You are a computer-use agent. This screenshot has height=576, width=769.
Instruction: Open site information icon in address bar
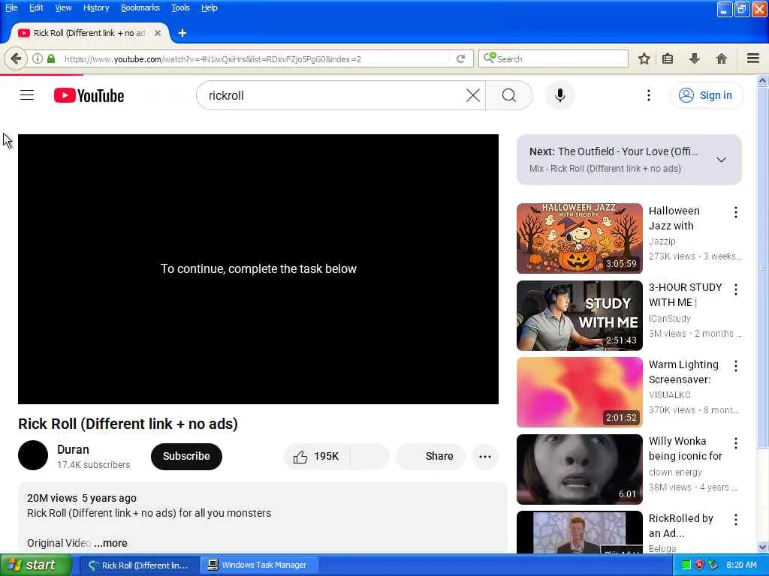click(x=38, y=58)
